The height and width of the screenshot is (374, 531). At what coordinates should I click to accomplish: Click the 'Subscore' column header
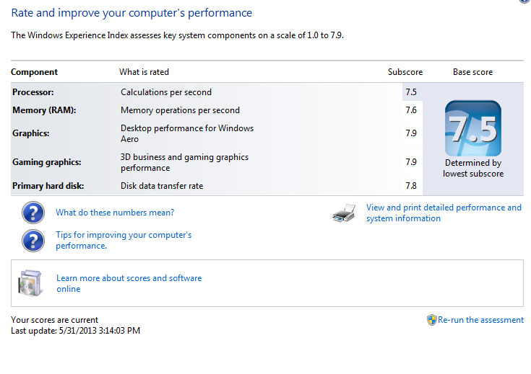tap(405, 72)
